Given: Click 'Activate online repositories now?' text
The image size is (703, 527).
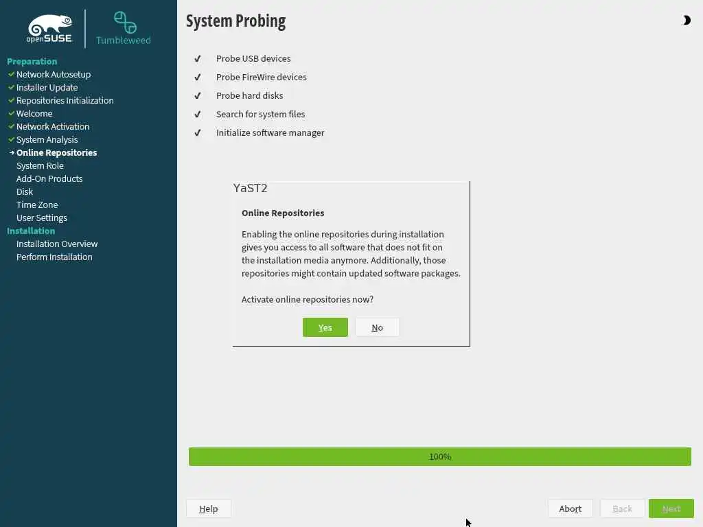Looking at the screenshot, I should (308, 299).
